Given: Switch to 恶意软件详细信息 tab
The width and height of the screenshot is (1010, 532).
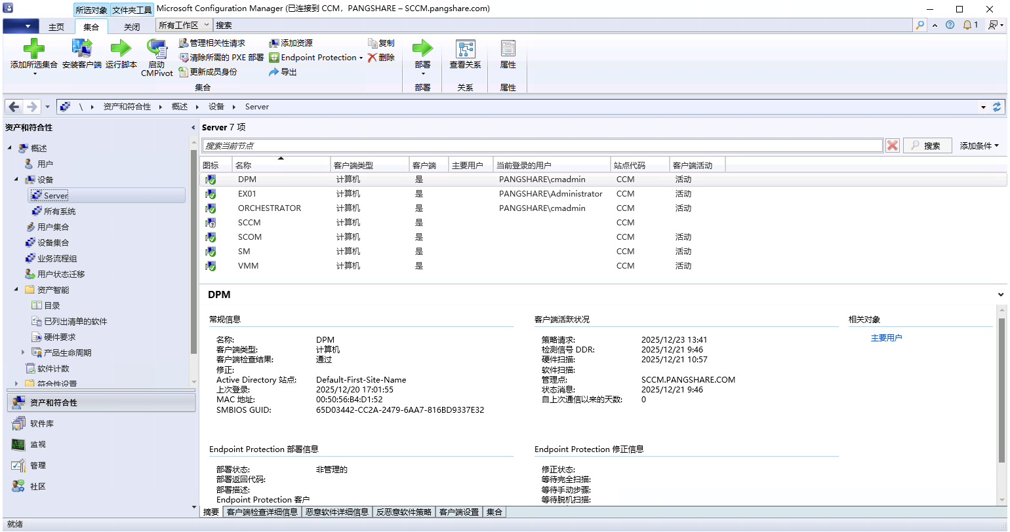Looking at the screenshot, I should 336,512.
